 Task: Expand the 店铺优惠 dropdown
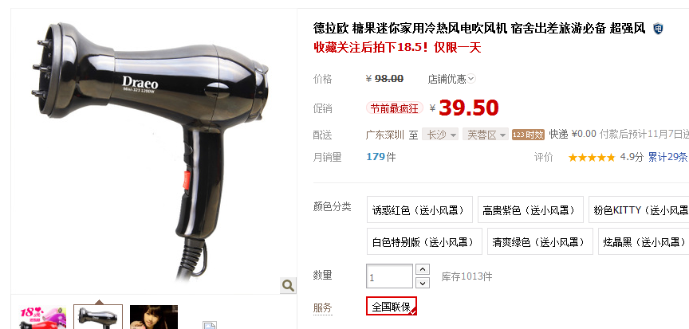[x=451, y=79]
